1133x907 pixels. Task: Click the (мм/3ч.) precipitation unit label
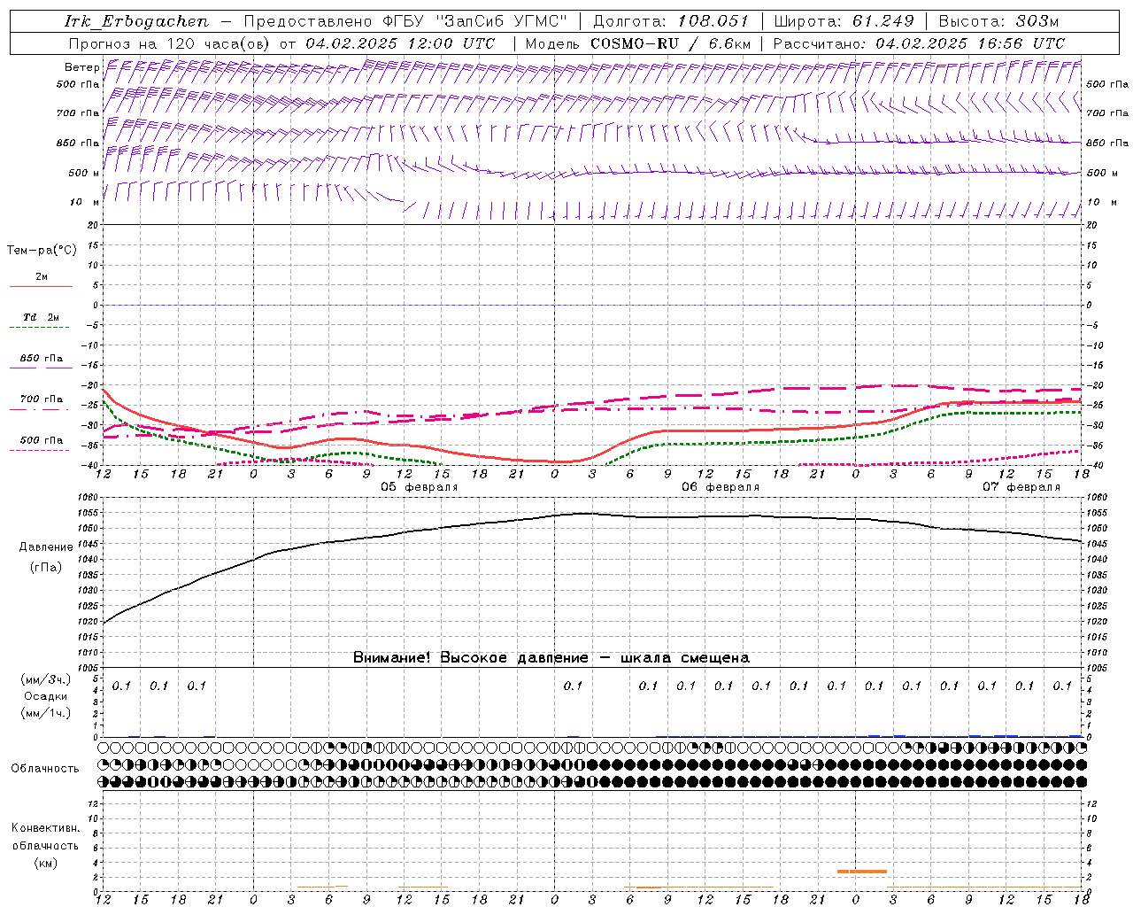pos(46,679)
